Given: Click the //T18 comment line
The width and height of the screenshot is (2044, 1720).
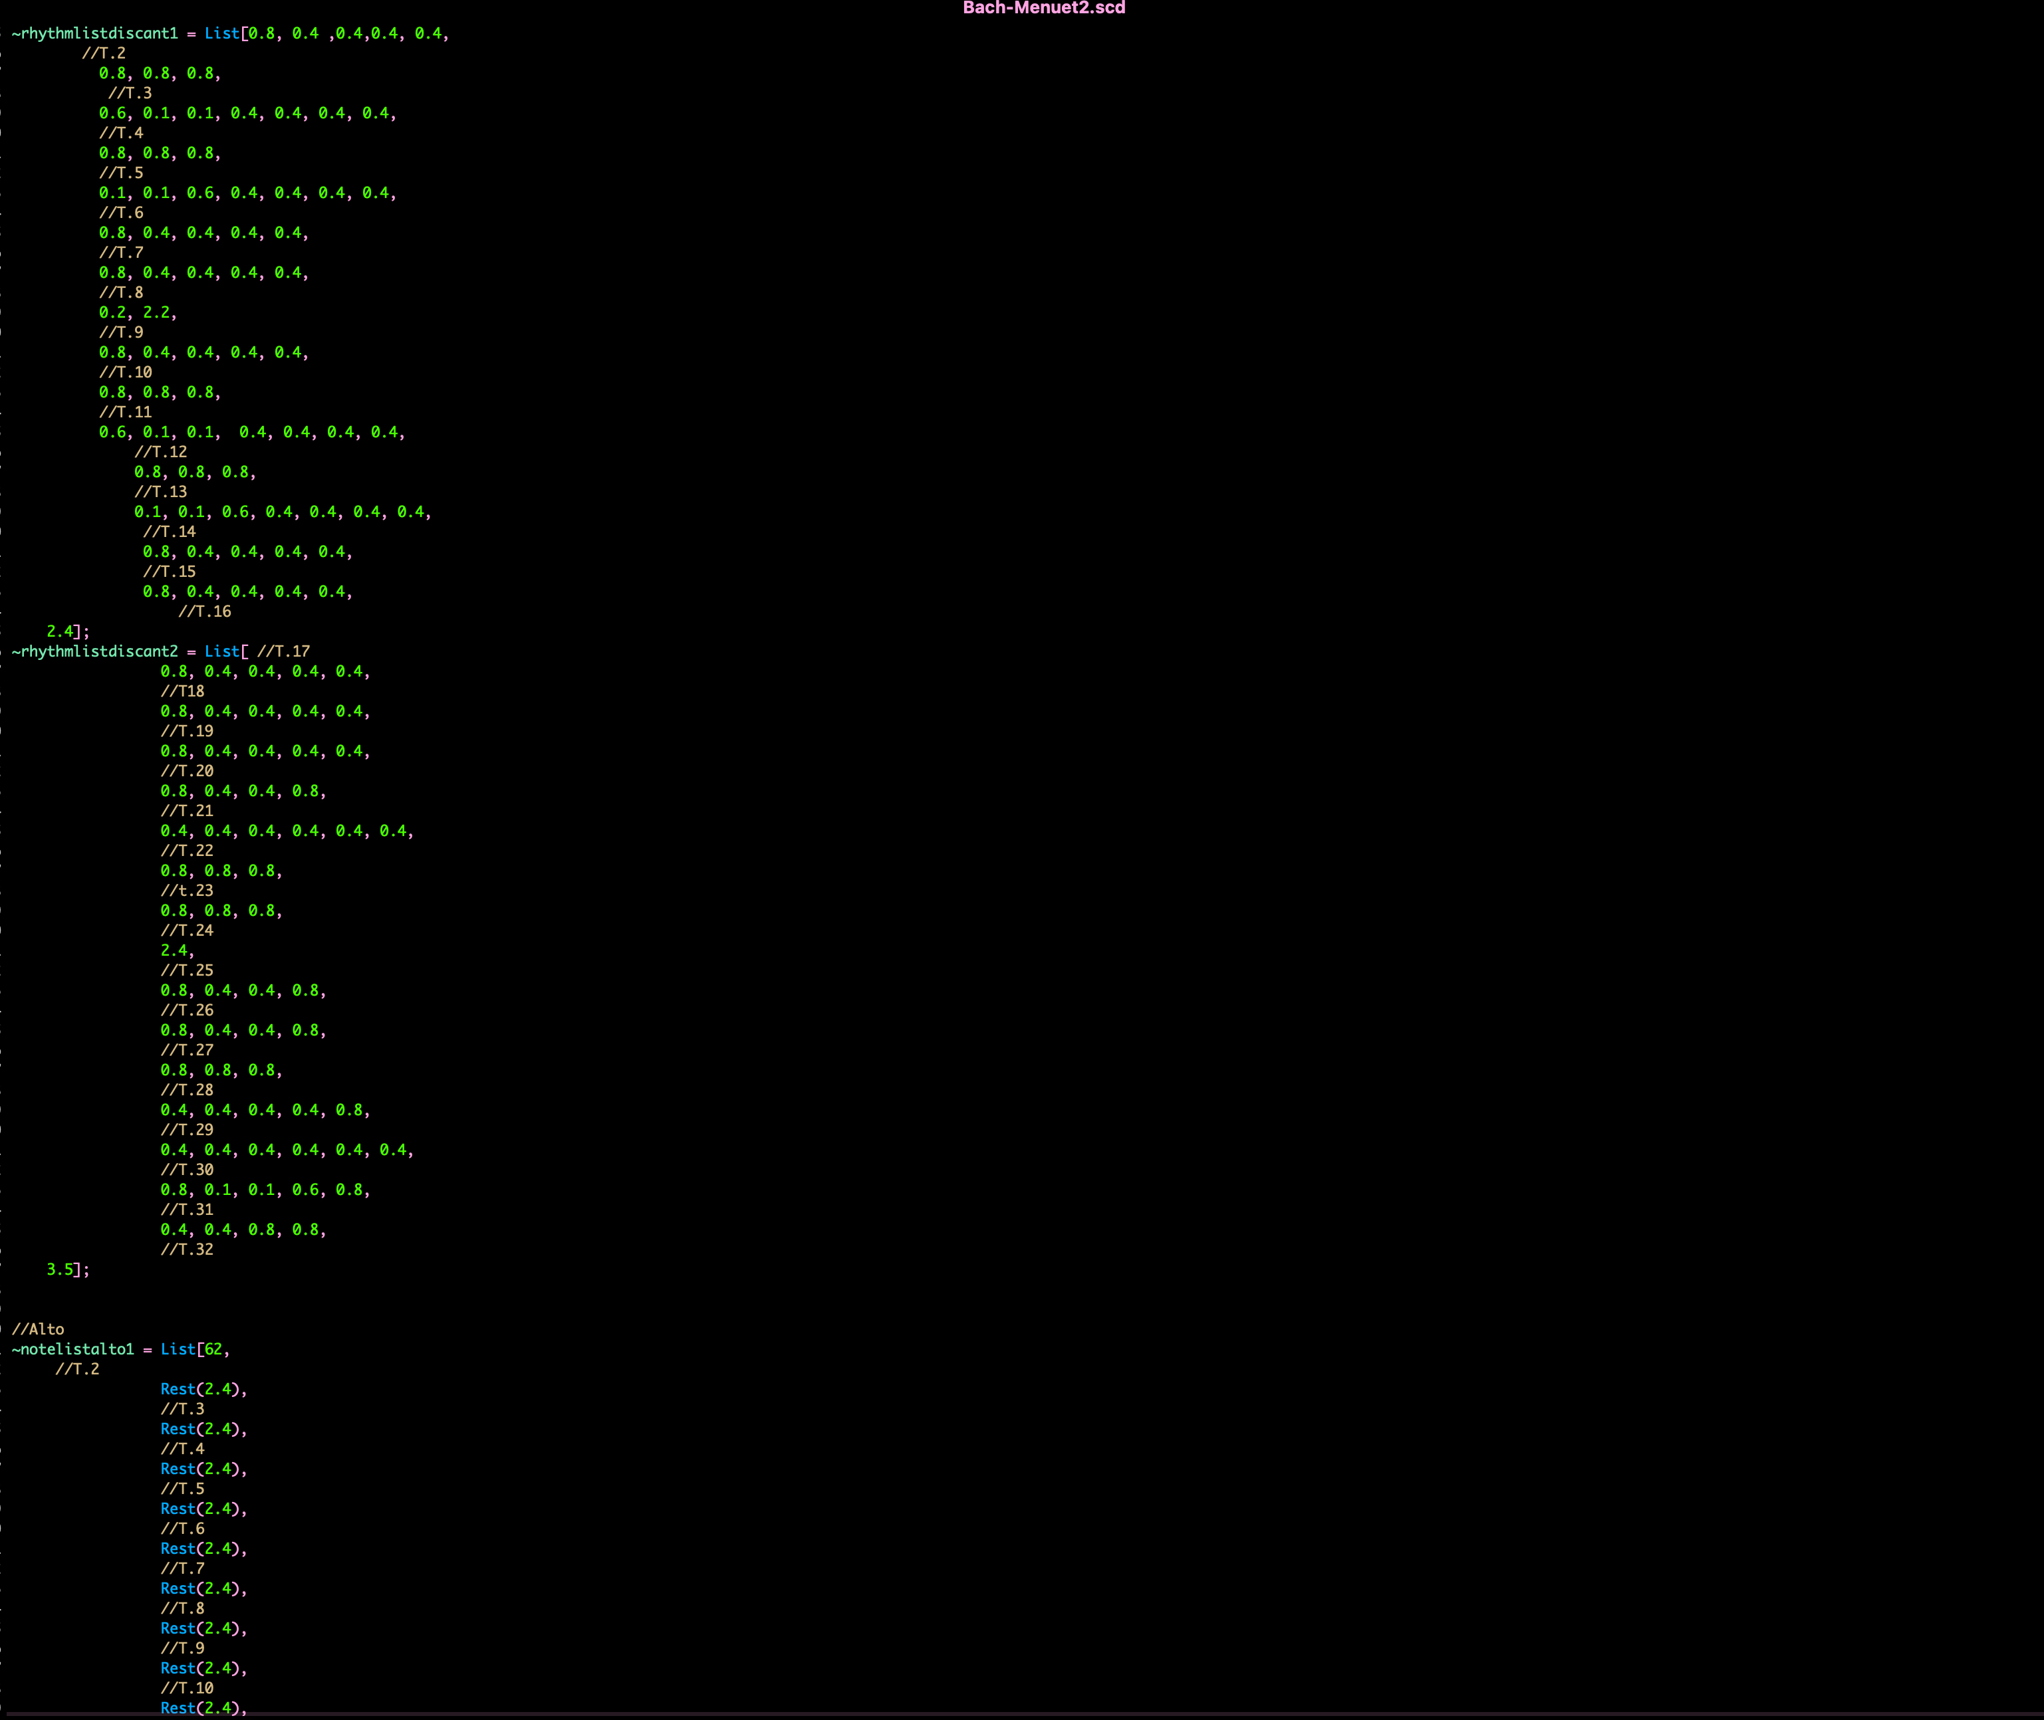Looking at the screenshot, I should (x=182, y=691).
